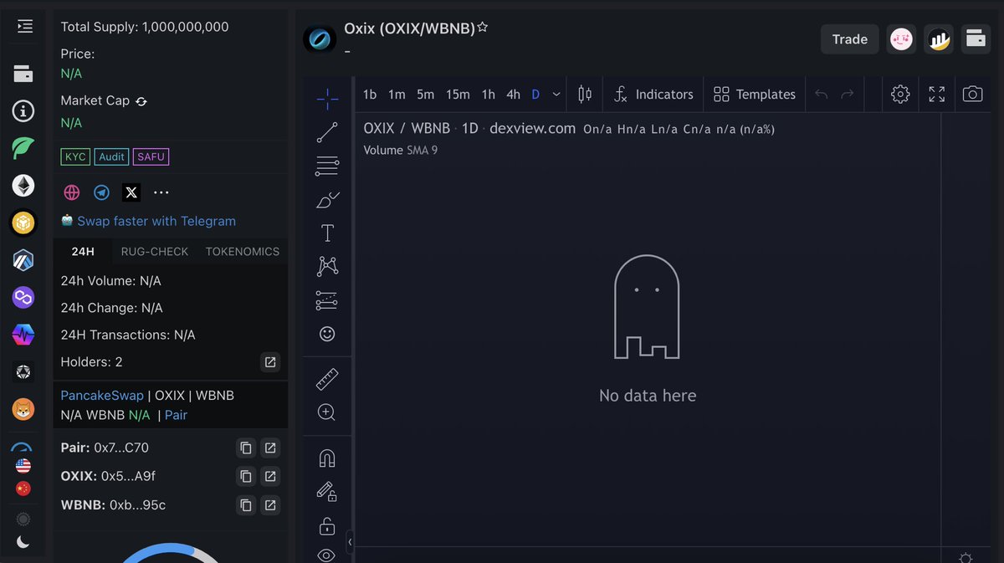Copy the Pair address 0x7...C70
1004x563 pixels.
click(246, 448)
